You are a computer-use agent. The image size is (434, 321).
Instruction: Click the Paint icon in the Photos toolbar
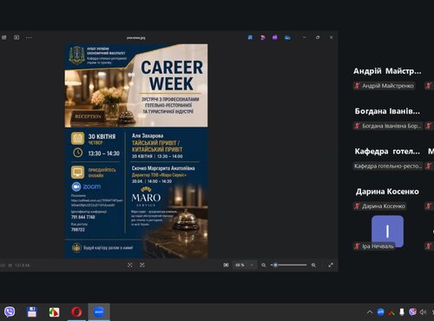263,37
